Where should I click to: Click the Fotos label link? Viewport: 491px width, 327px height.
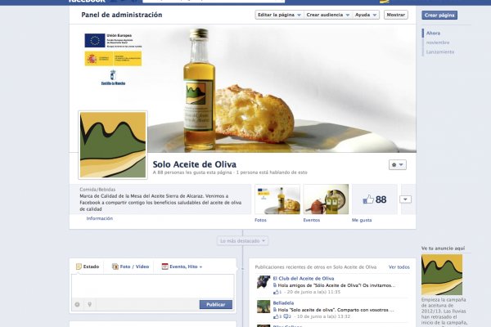(x=260, y=220)
